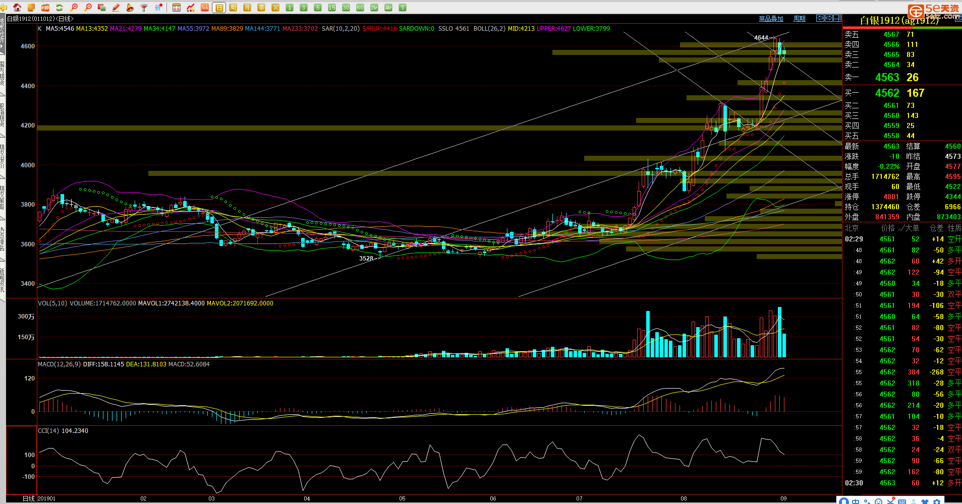Select the 1-minute period button

coord(290,8)
